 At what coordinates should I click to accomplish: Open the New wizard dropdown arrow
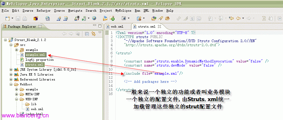(12, 18)
